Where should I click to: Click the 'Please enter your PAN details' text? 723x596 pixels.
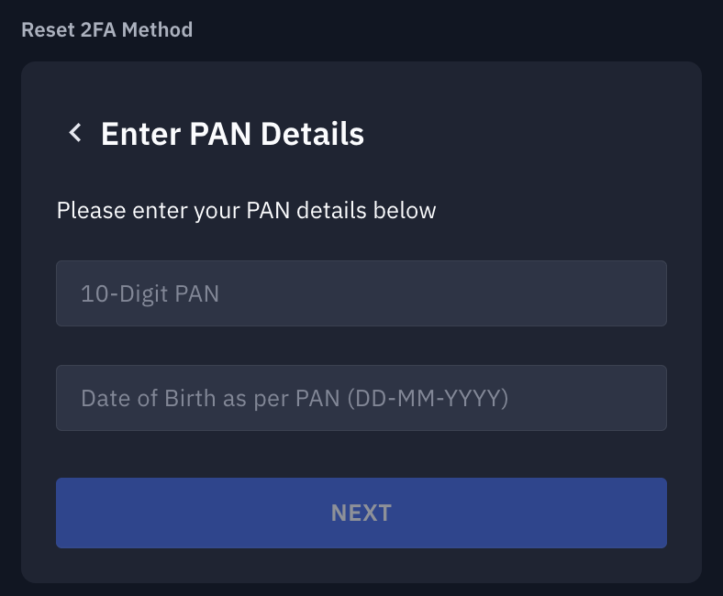[246, 211]
